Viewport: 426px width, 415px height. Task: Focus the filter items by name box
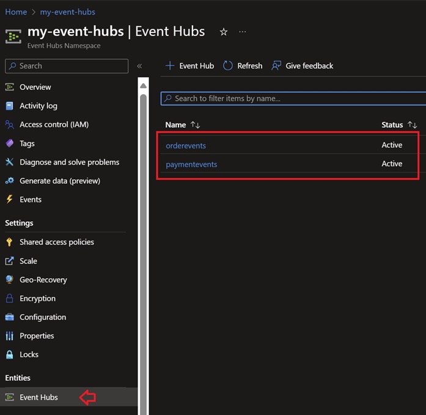click(293, 98)
